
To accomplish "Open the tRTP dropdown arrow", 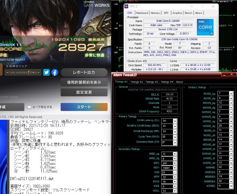I will click(175, 177).
